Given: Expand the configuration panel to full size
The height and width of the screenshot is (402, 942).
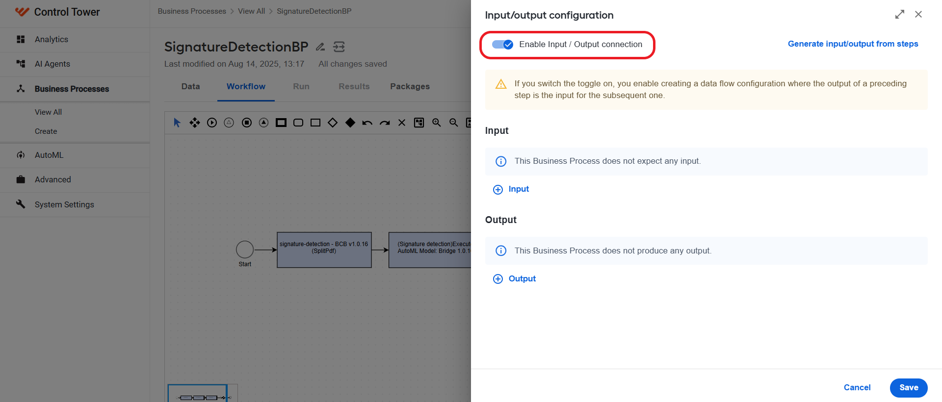Looking at the screenshot, I should point(899,15).
